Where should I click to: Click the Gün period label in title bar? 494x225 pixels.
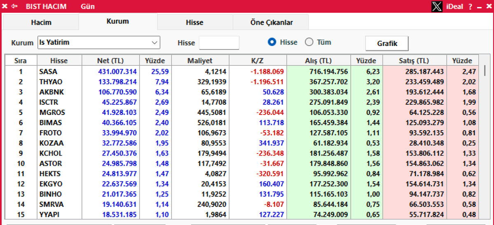click(88, 7)
